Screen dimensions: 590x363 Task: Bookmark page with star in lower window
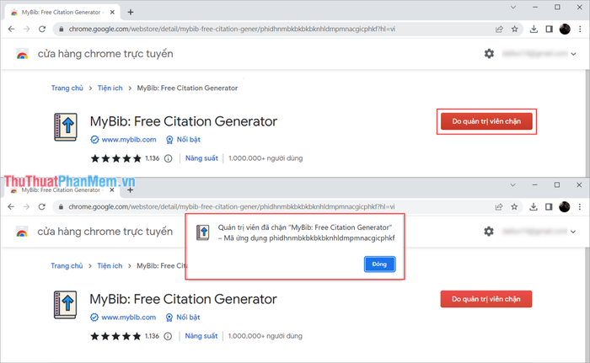[x=514, y=206]
